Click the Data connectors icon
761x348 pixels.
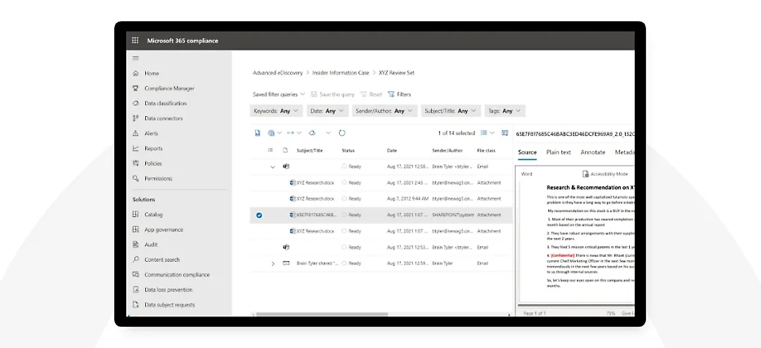135,118
